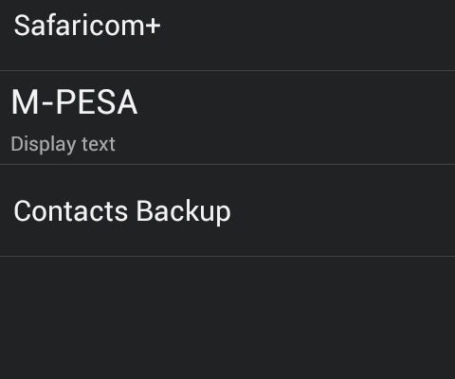Click the M-PESA heading text
Screen dimensions: 455x379
click(74, 102)
